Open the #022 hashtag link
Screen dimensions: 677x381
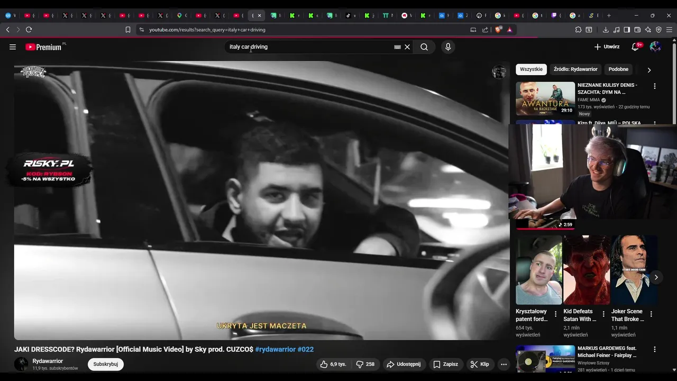(x=306, y=349)
